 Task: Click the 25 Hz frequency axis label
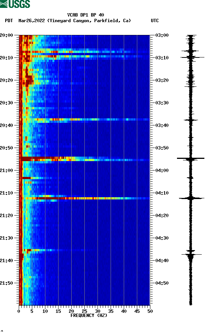tap(84, 311)
